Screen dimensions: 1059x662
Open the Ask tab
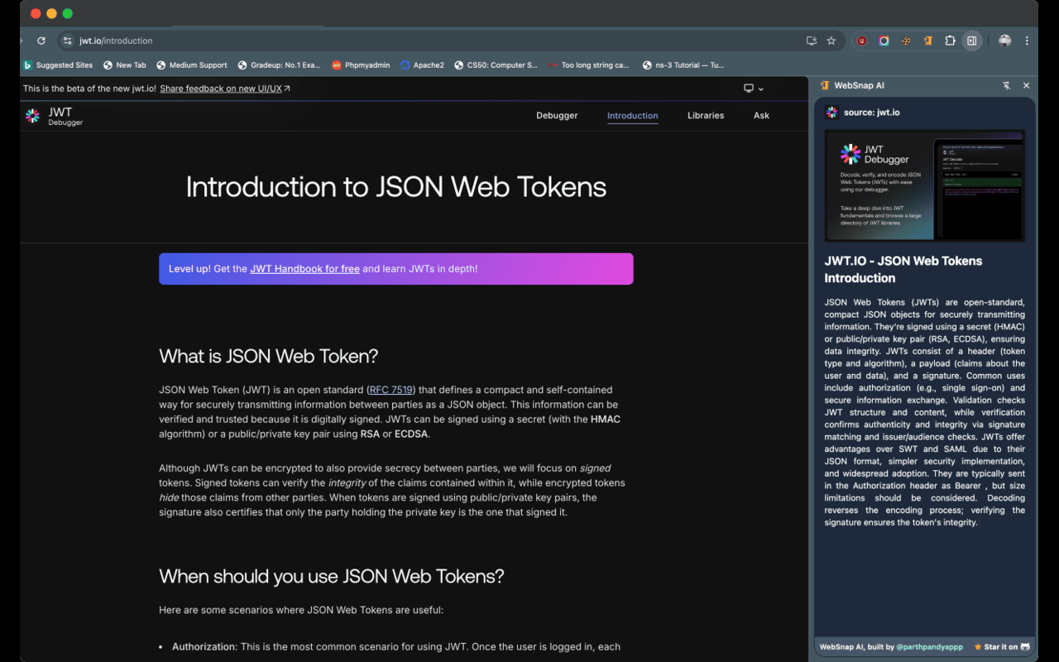761,116
